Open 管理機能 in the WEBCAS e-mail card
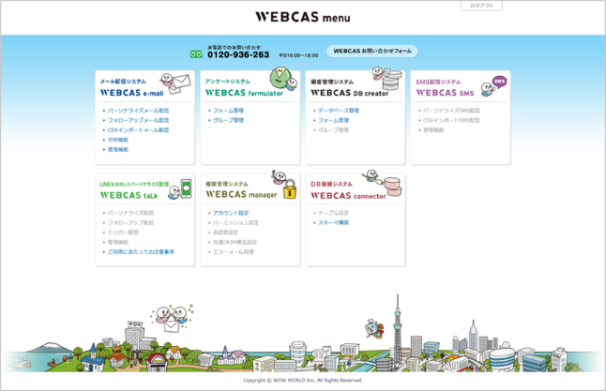This screenshot has height=391, width=606. click(x=118, y=149)
